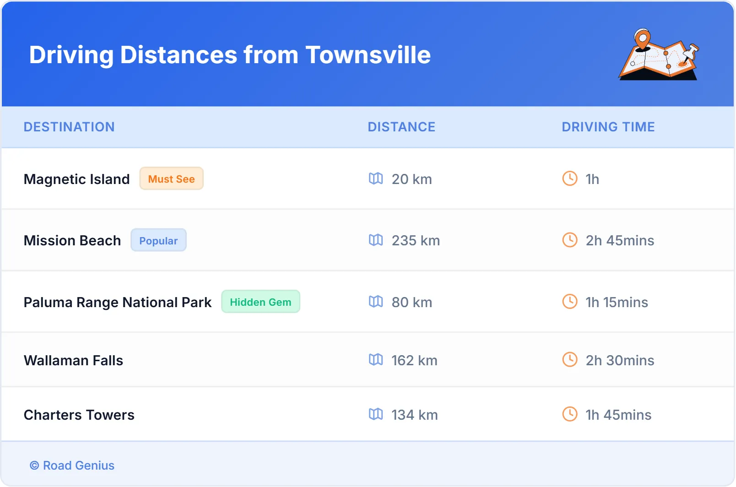Click the clock icon beside 1h 15mins
The width and height of the screenshot is (736, 487).
570,302
